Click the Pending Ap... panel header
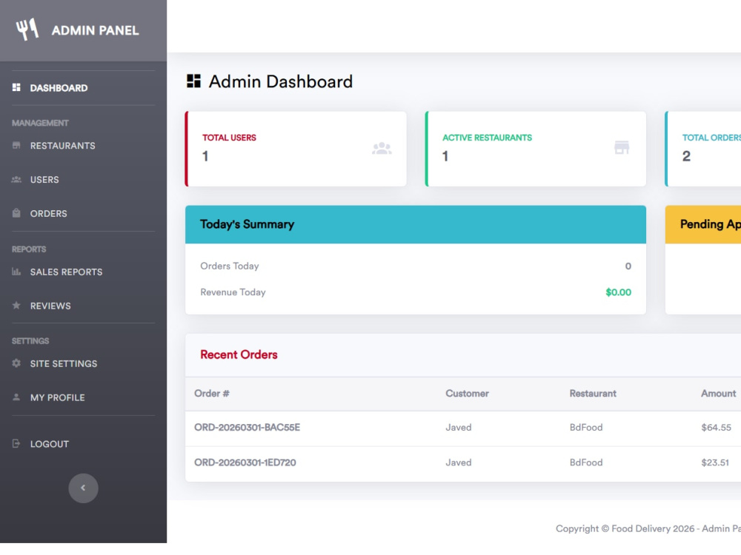 (x=702, y=224)
